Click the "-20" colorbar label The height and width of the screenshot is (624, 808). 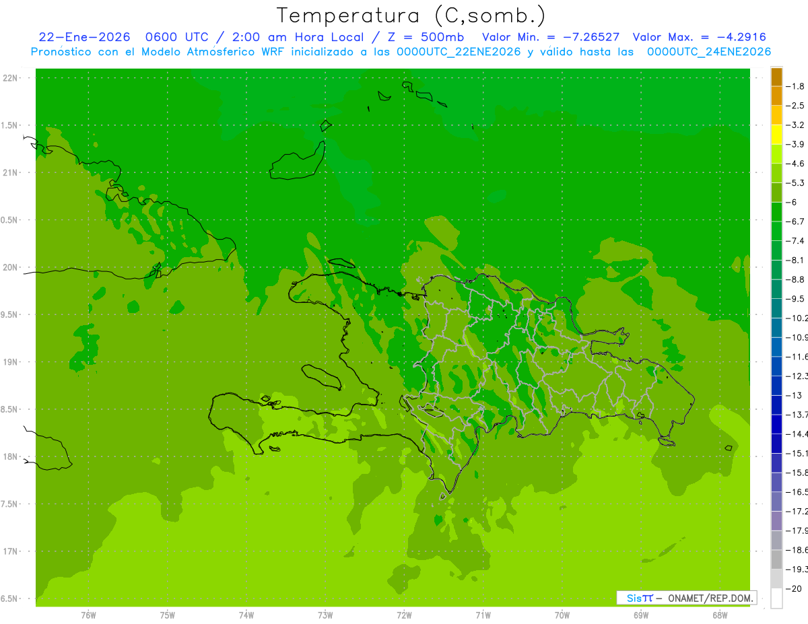(795, 588)
